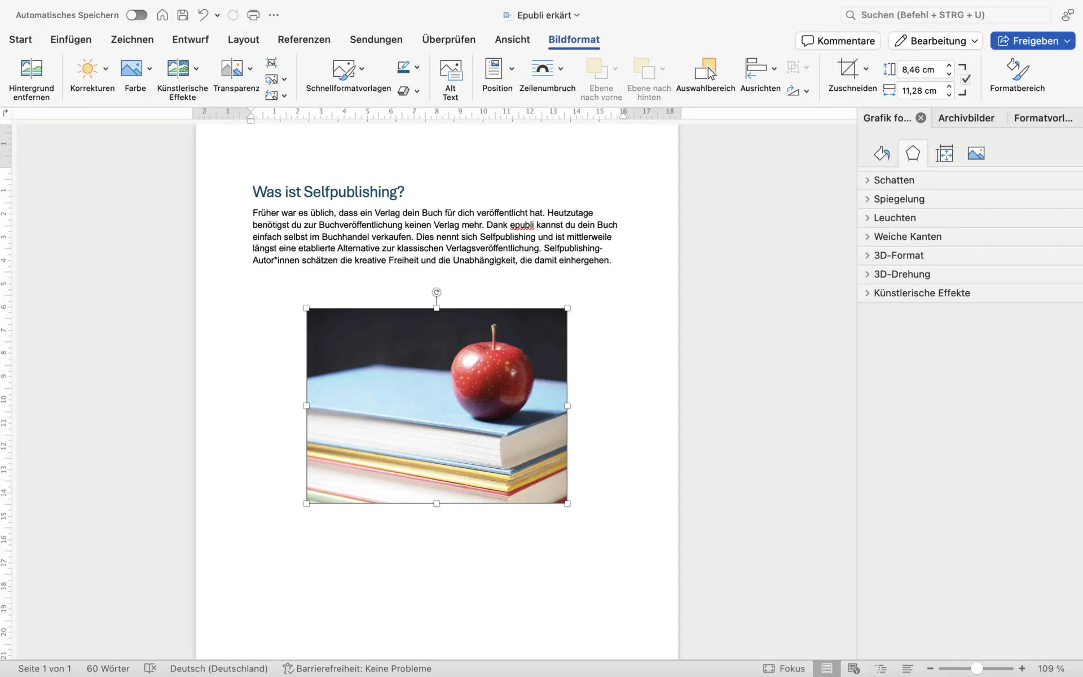Click the 60 Wörter word count

pyautogui.click(x=108, y=669)
